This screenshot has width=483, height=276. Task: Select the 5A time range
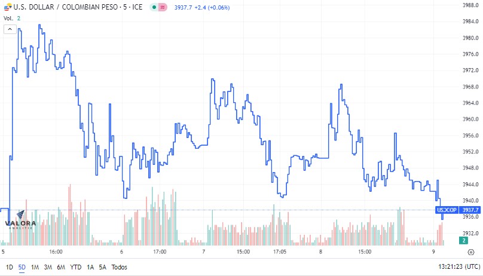click(102, 267)
